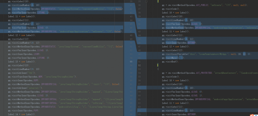Click gutter line number 36
The width and height of the screenshot is (258, 116).
(x=139, y=5)
